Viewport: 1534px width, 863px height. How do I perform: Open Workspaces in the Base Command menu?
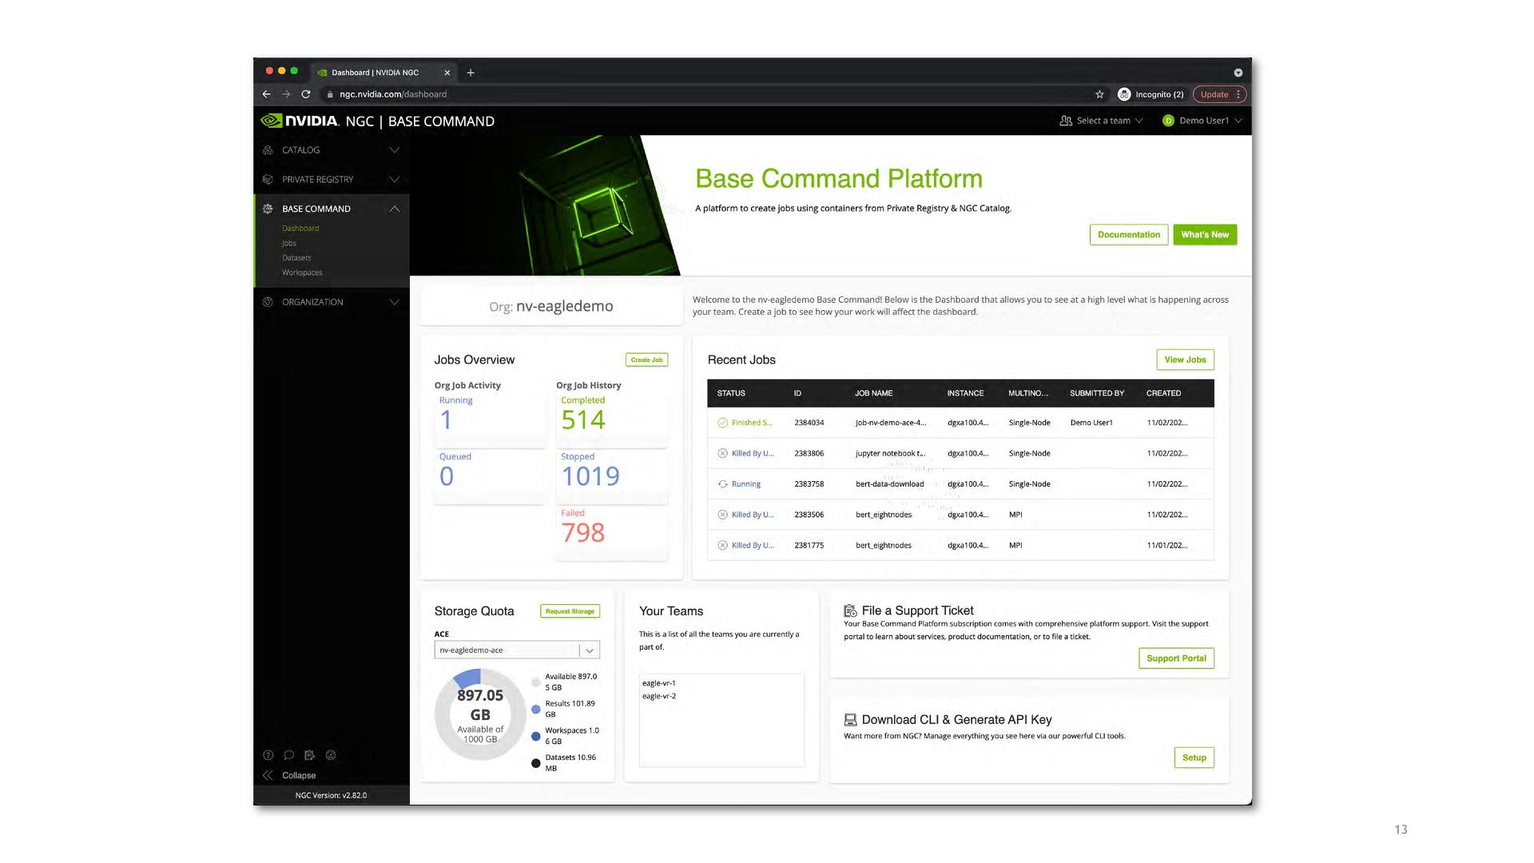302,272
